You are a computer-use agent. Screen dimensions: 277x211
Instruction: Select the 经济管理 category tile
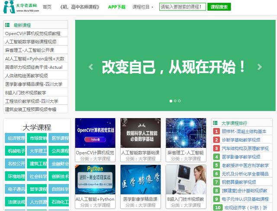point(15,138)
